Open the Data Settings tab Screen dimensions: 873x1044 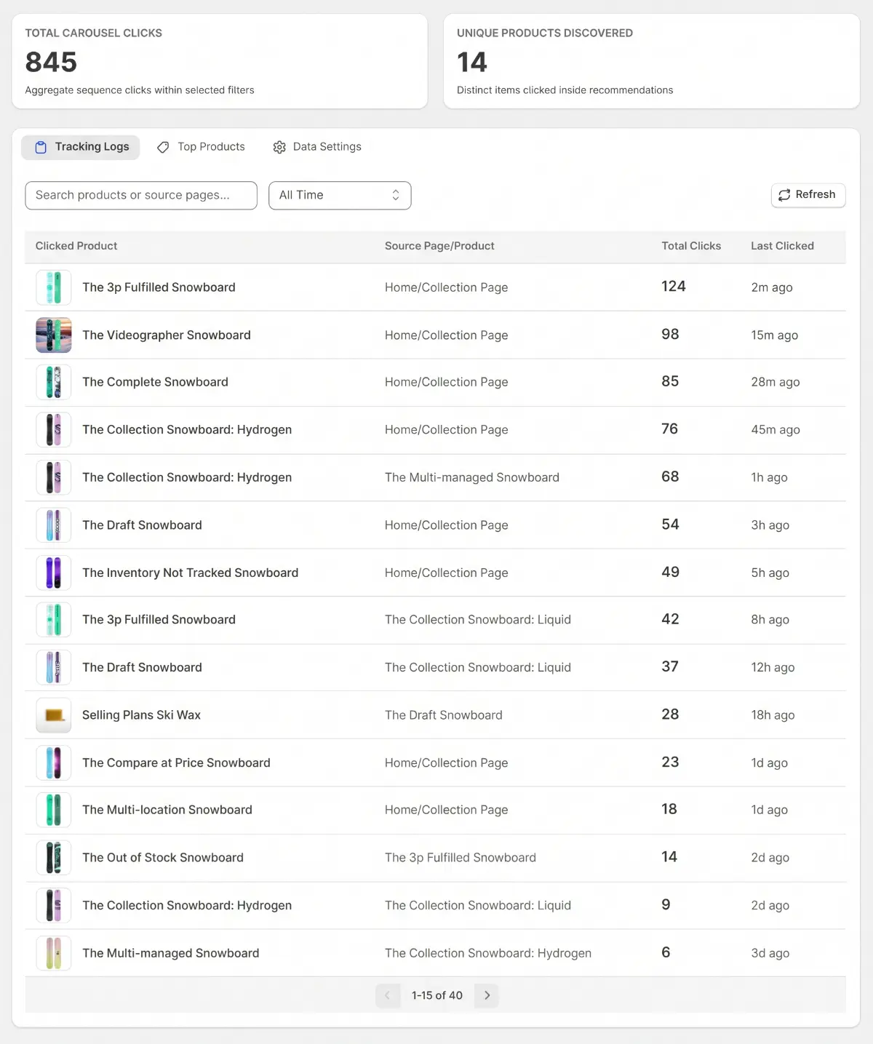pyautogui.click(x=317, y=147)
